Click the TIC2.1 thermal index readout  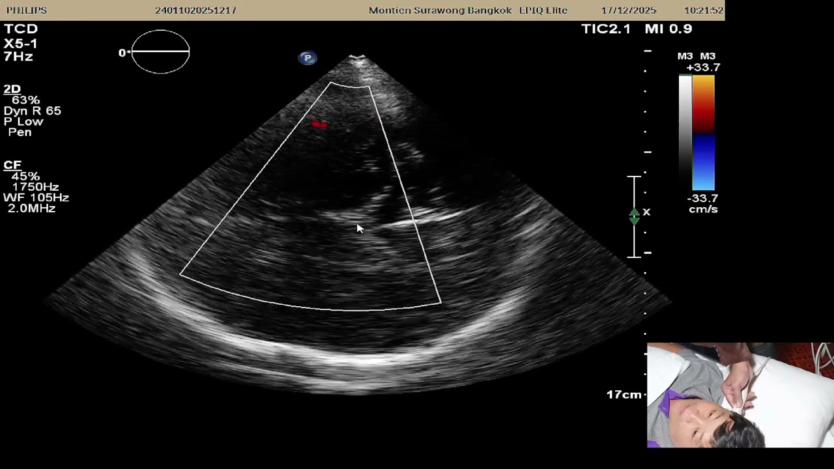(x=606, y=29)
